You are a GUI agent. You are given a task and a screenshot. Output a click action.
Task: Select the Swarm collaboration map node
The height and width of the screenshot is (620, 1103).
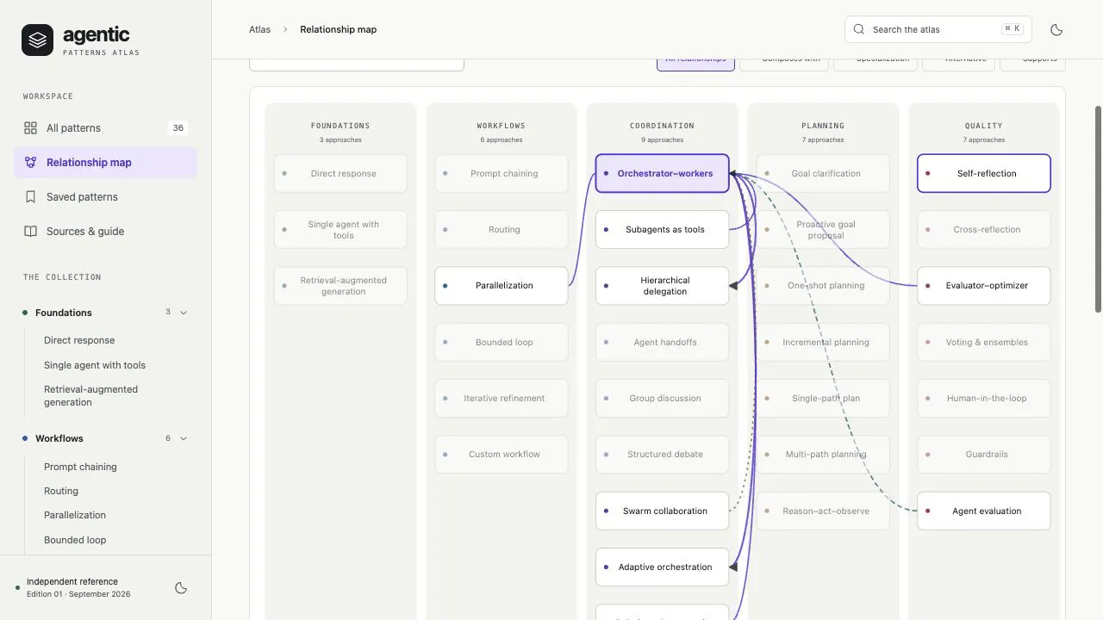pyautogui.click(x=662, y=511)
